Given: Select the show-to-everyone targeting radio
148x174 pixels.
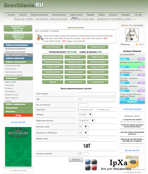Looking at the screenshot, I should point(78,110).
